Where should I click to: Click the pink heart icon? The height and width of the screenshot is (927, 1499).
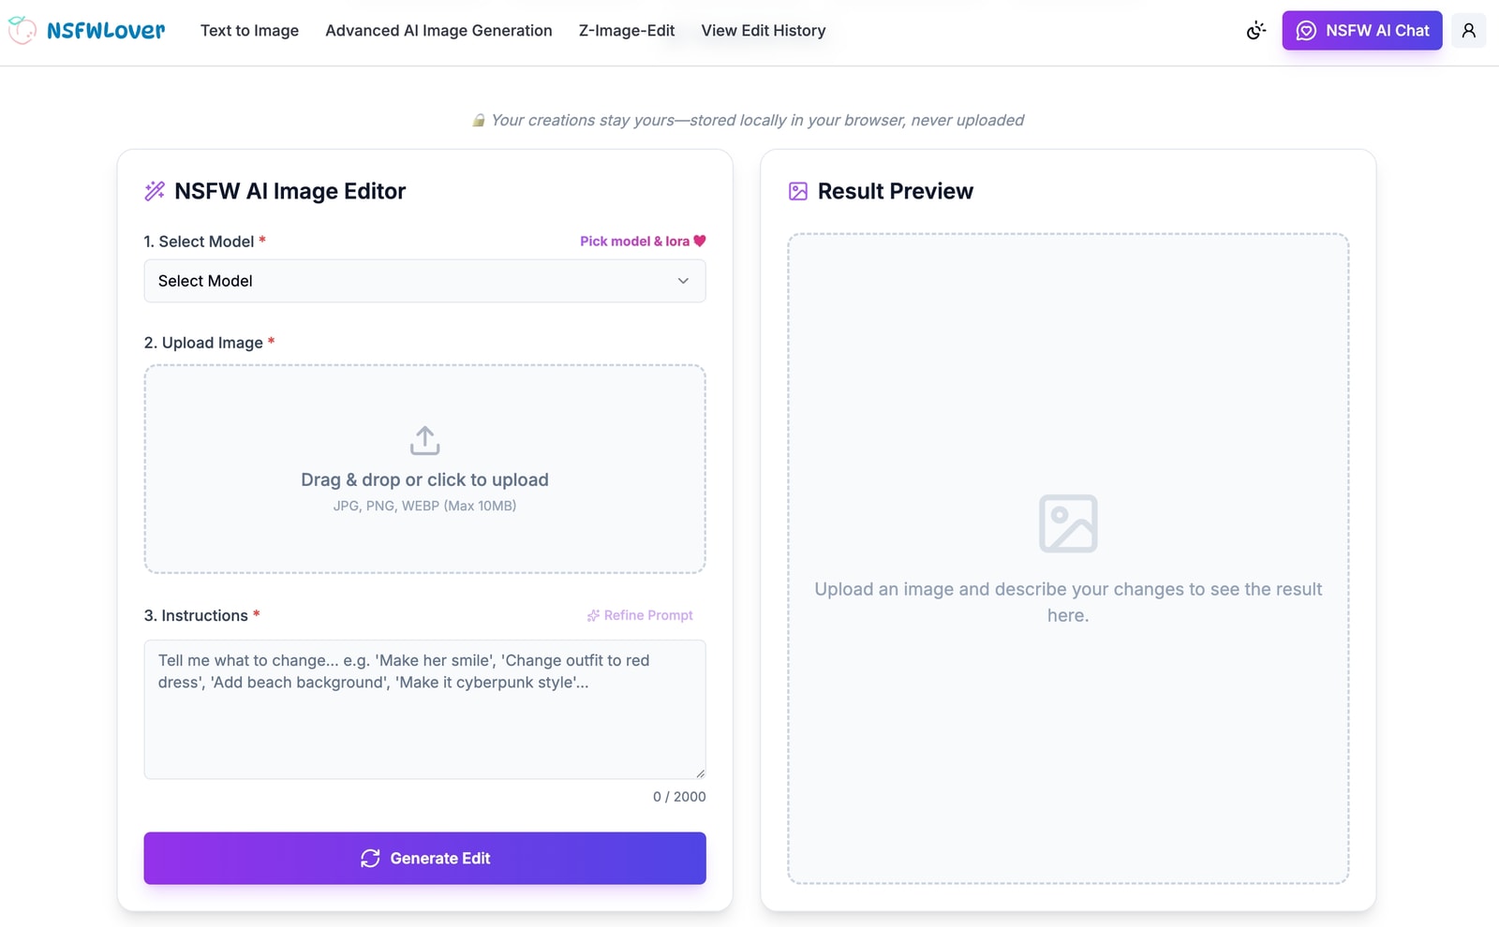700,241
